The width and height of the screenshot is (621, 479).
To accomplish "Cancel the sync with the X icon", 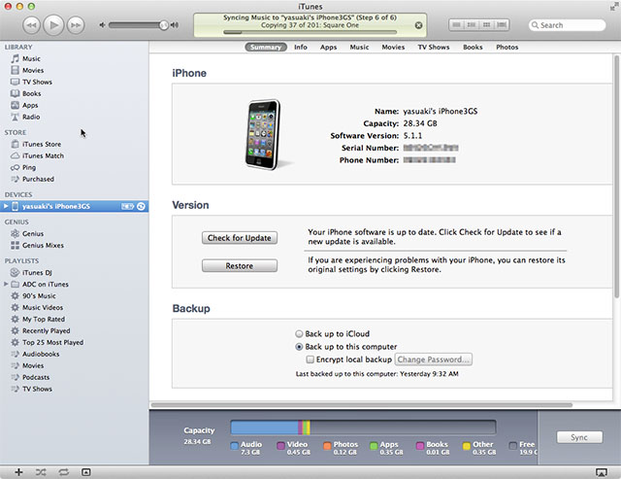I will click(x=418, y=25).
